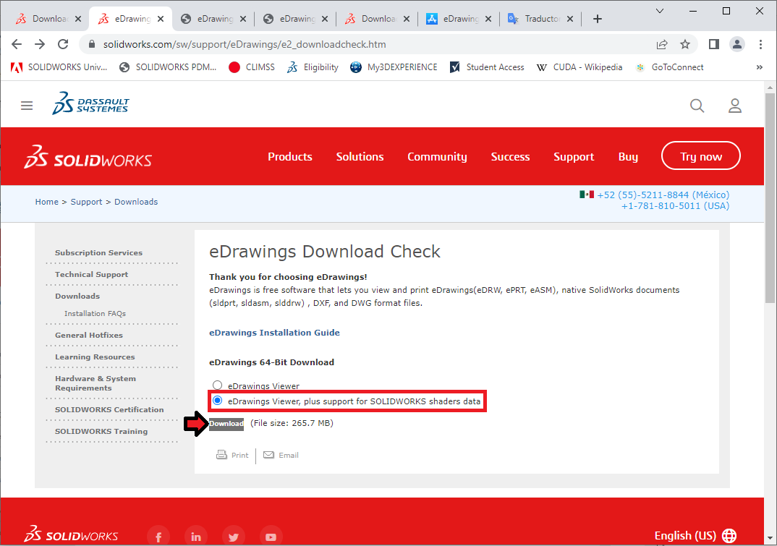Go back to the previous page
This screenshot has height=546, width=777.
pos(17,44)
